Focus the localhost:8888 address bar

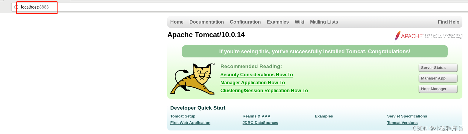239,7
